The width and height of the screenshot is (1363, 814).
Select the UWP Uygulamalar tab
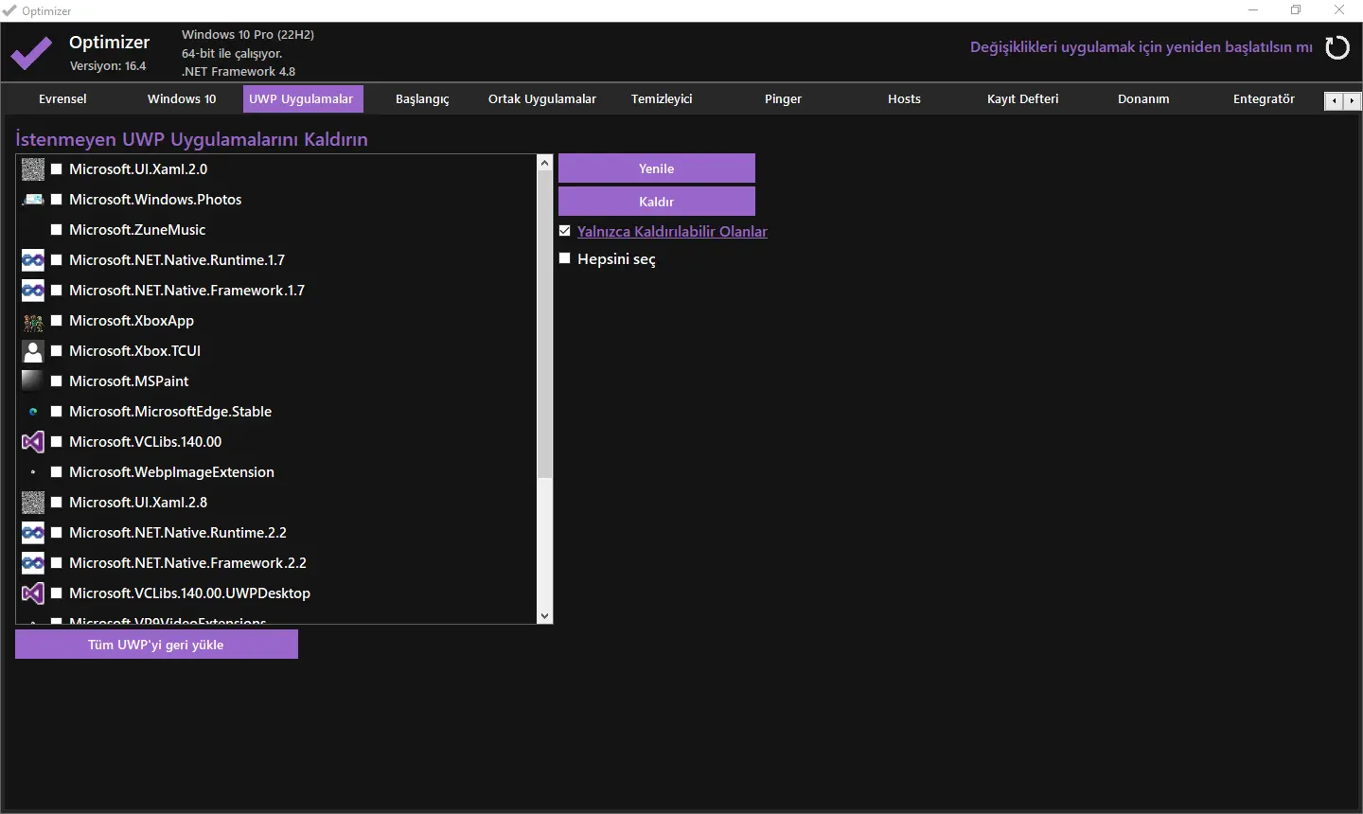(303, 99)
